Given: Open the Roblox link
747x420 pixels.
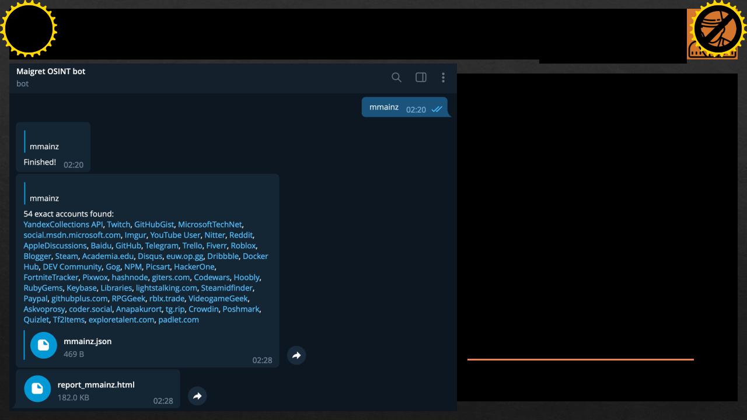Looking at the screenshot, I should click(243, 246).
